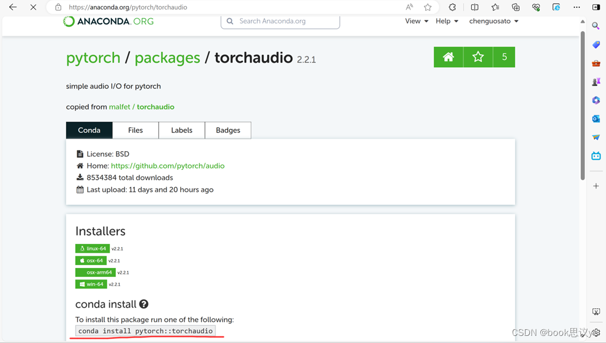Go back using the browser back arrow
Image resolution: width=606 pixels, height=343 pixels.
point(13,7)
